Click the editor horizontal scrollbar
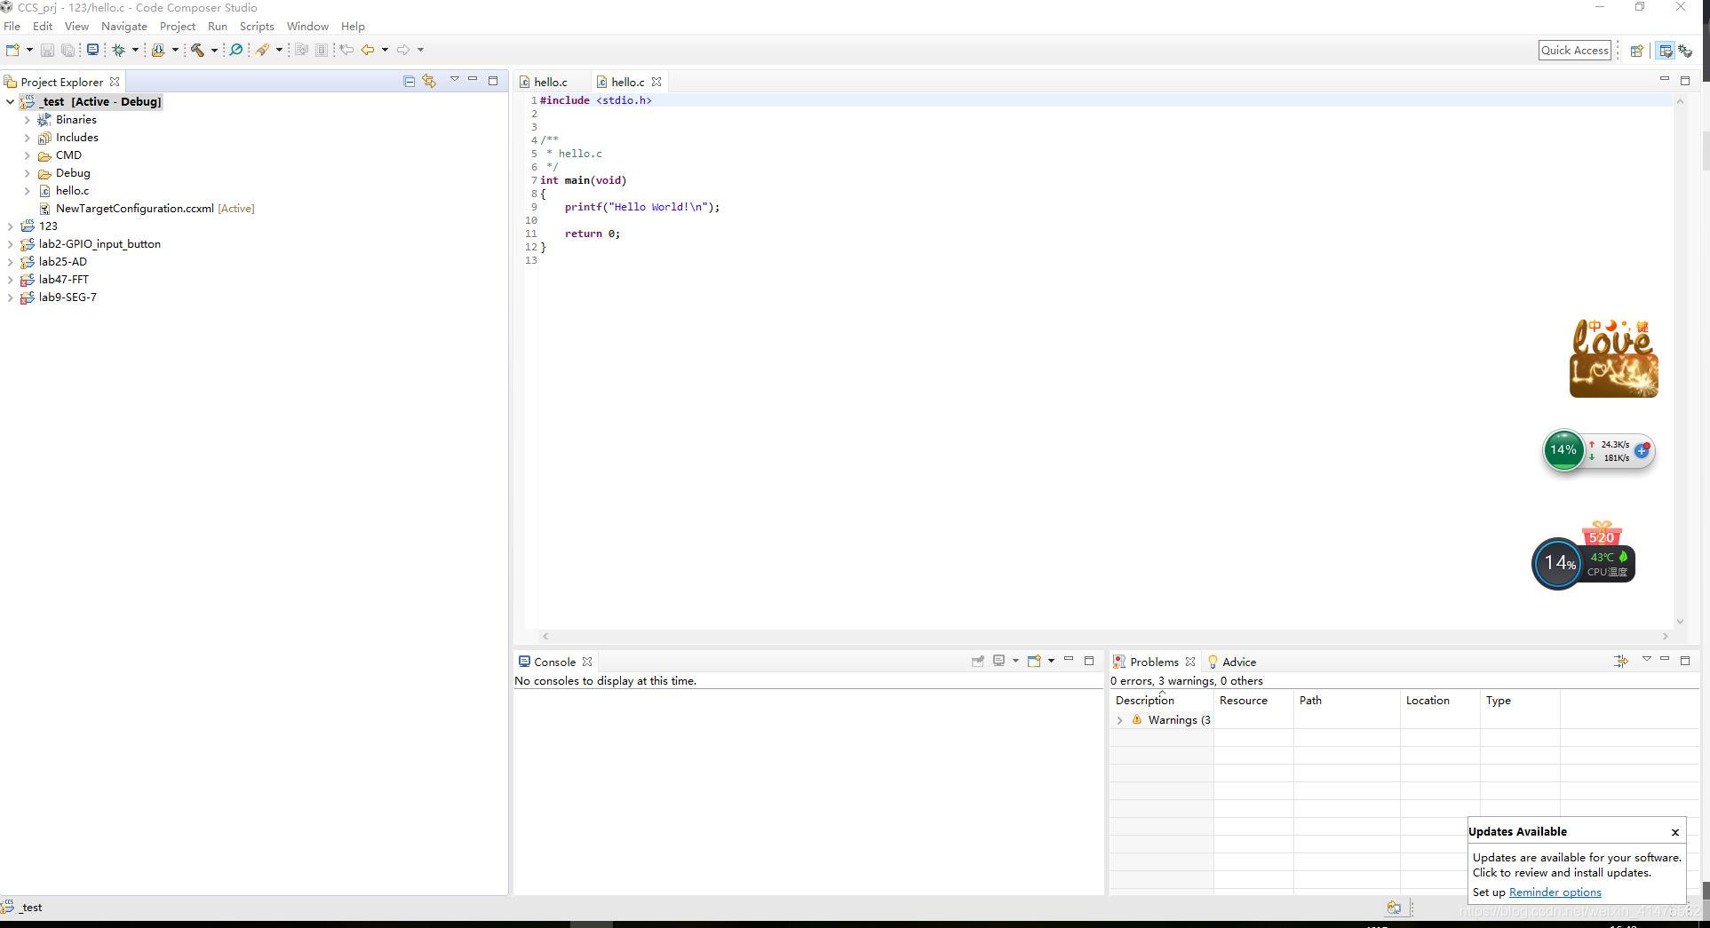Image resolution: width=1710 pixels, height=928 pixels. (x=1105, y=636)
